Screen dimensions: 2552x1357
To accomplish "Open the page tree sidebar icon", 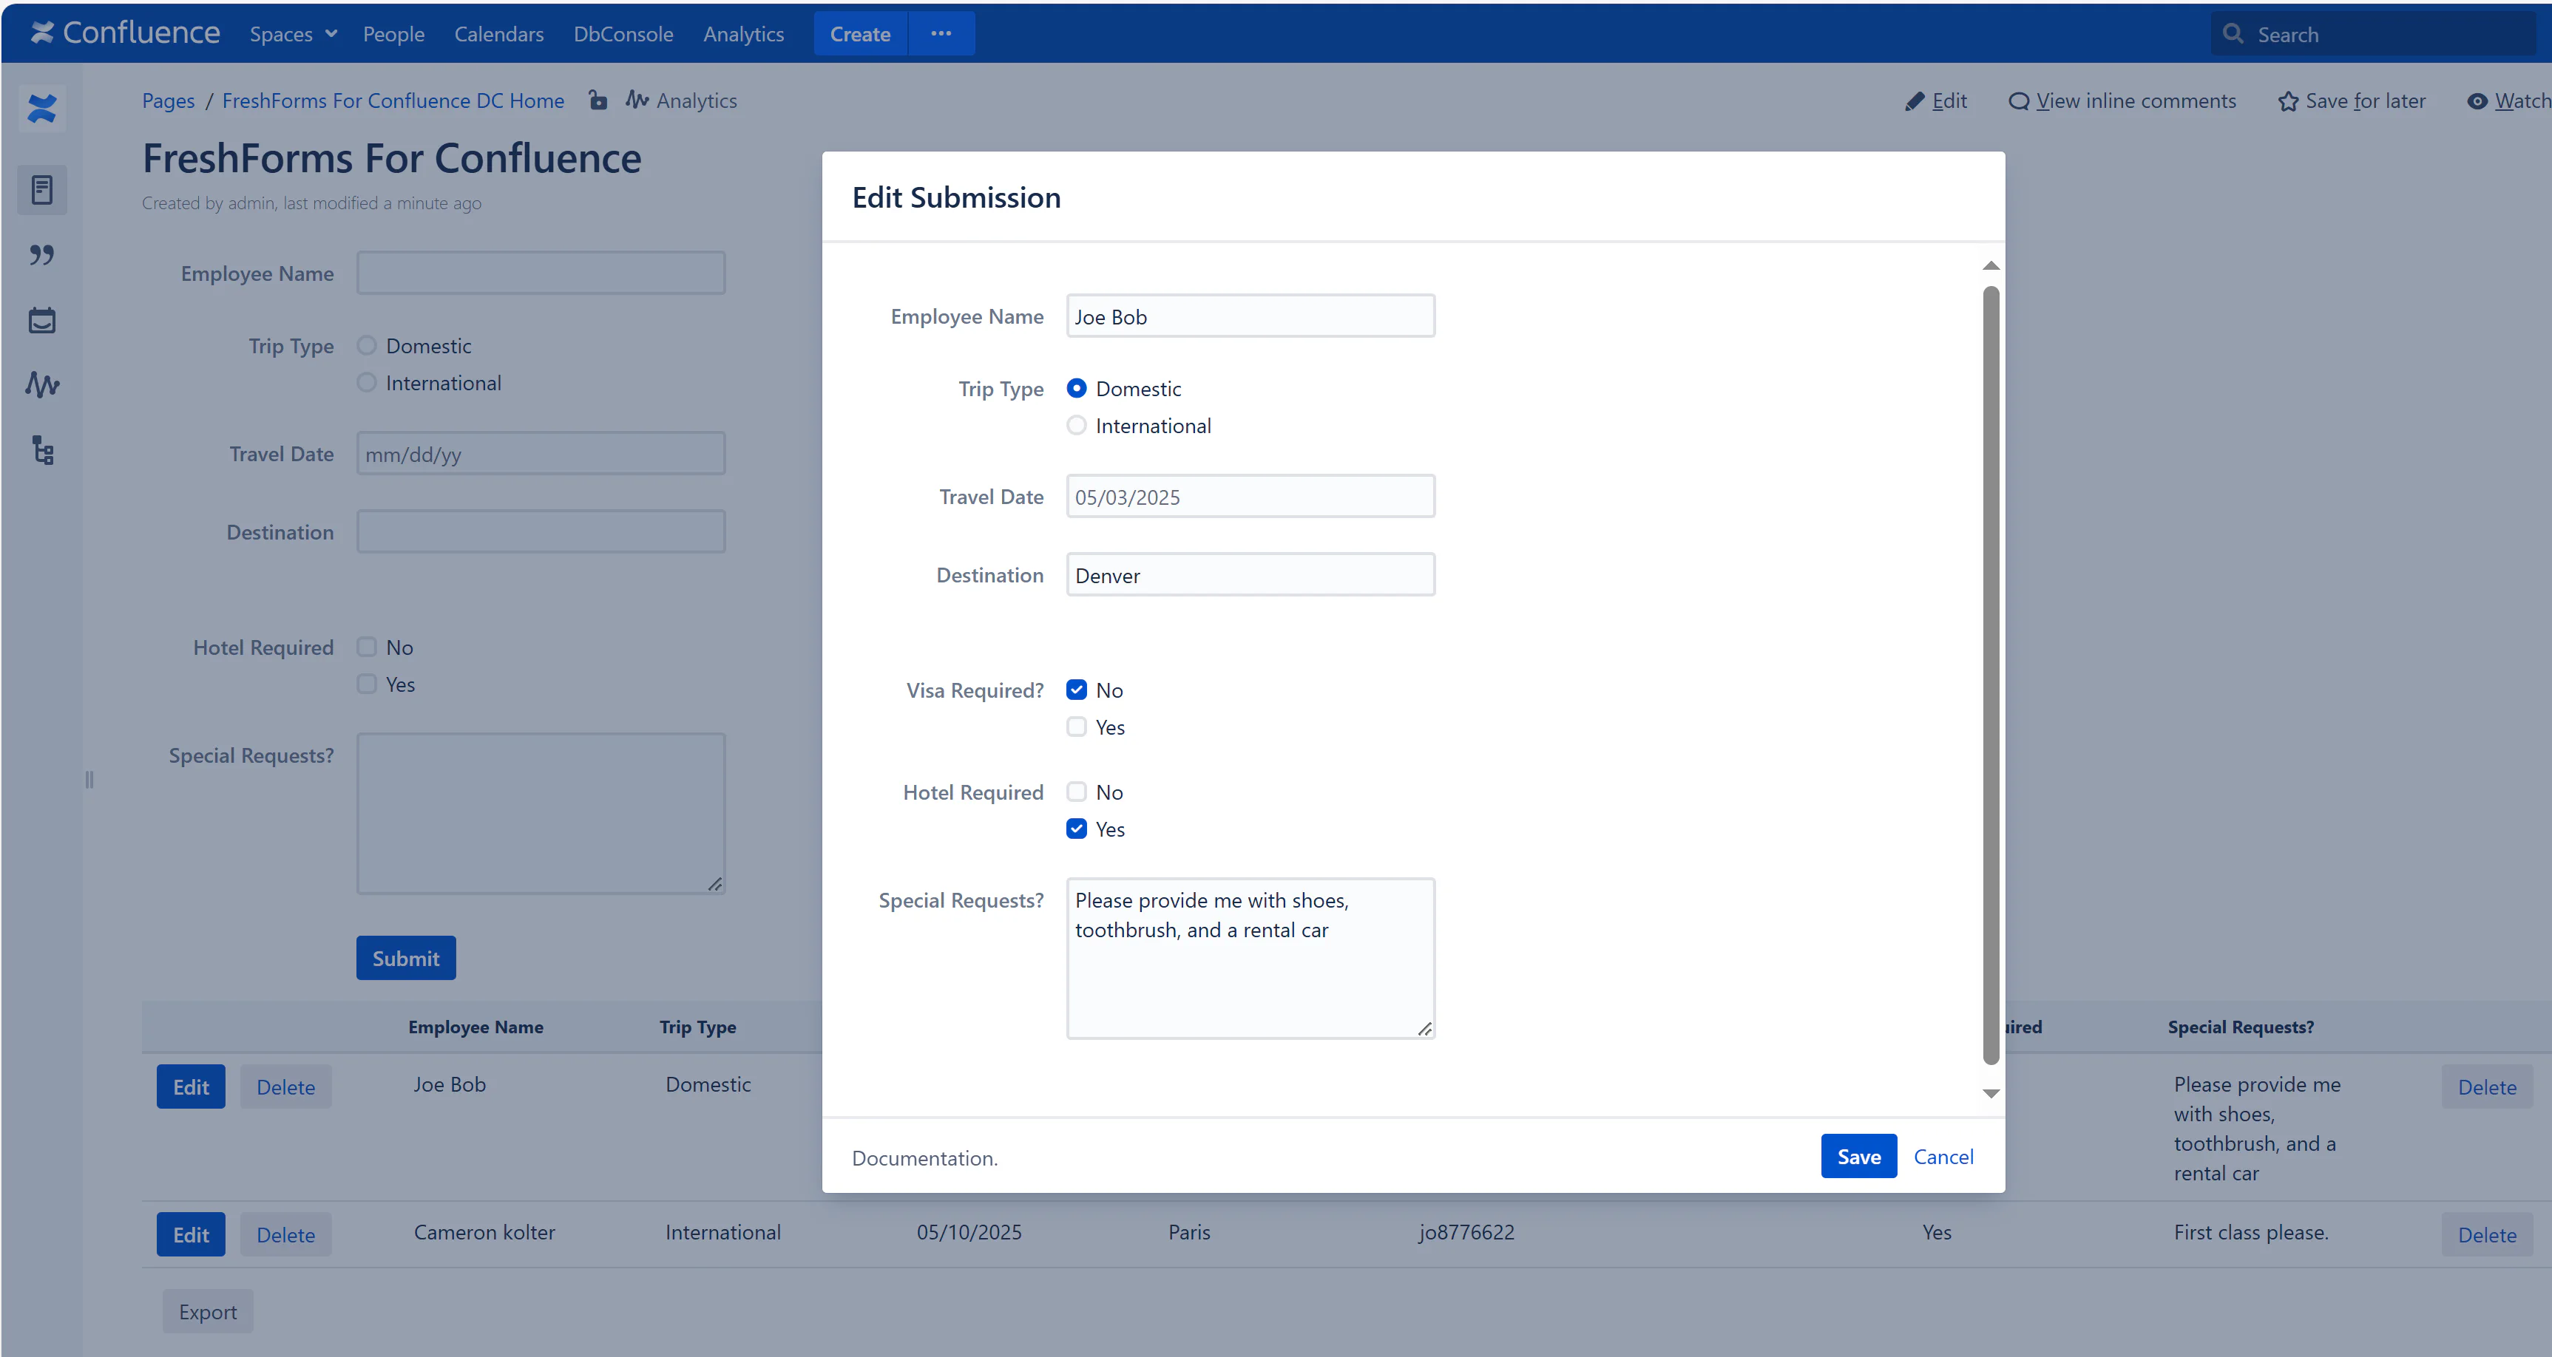I will (x=41, y=451).
